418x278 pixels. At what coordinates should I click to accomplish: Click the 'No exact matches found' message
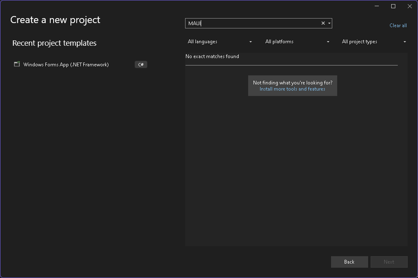click(212, 56)
